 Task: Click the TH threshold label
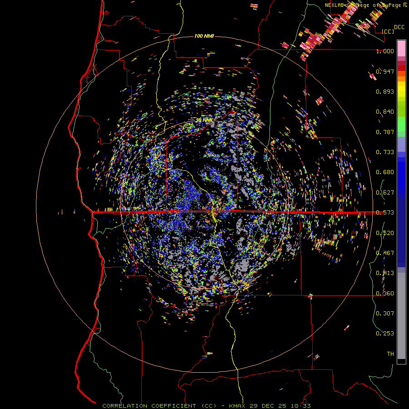[390, 354]
